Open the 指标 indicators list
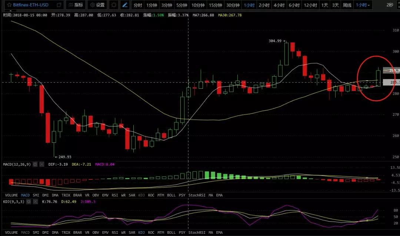The width and height of the screenshot is (400, 236). 75,5
